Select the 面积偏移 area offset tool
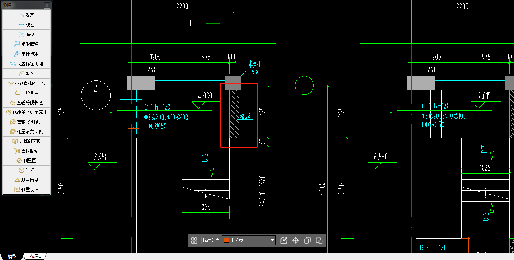The width and height of the screenshot is (514, 260). 26,151
